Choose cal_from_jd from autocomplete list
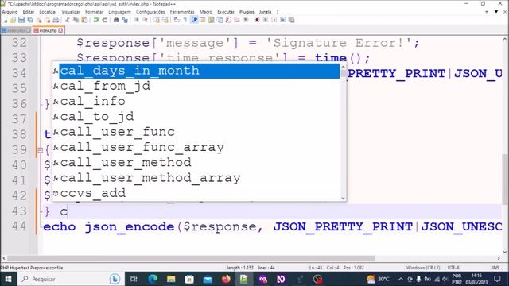Image resolution: width=509 pixels, height=286 pixels. [x=196, y=86]
